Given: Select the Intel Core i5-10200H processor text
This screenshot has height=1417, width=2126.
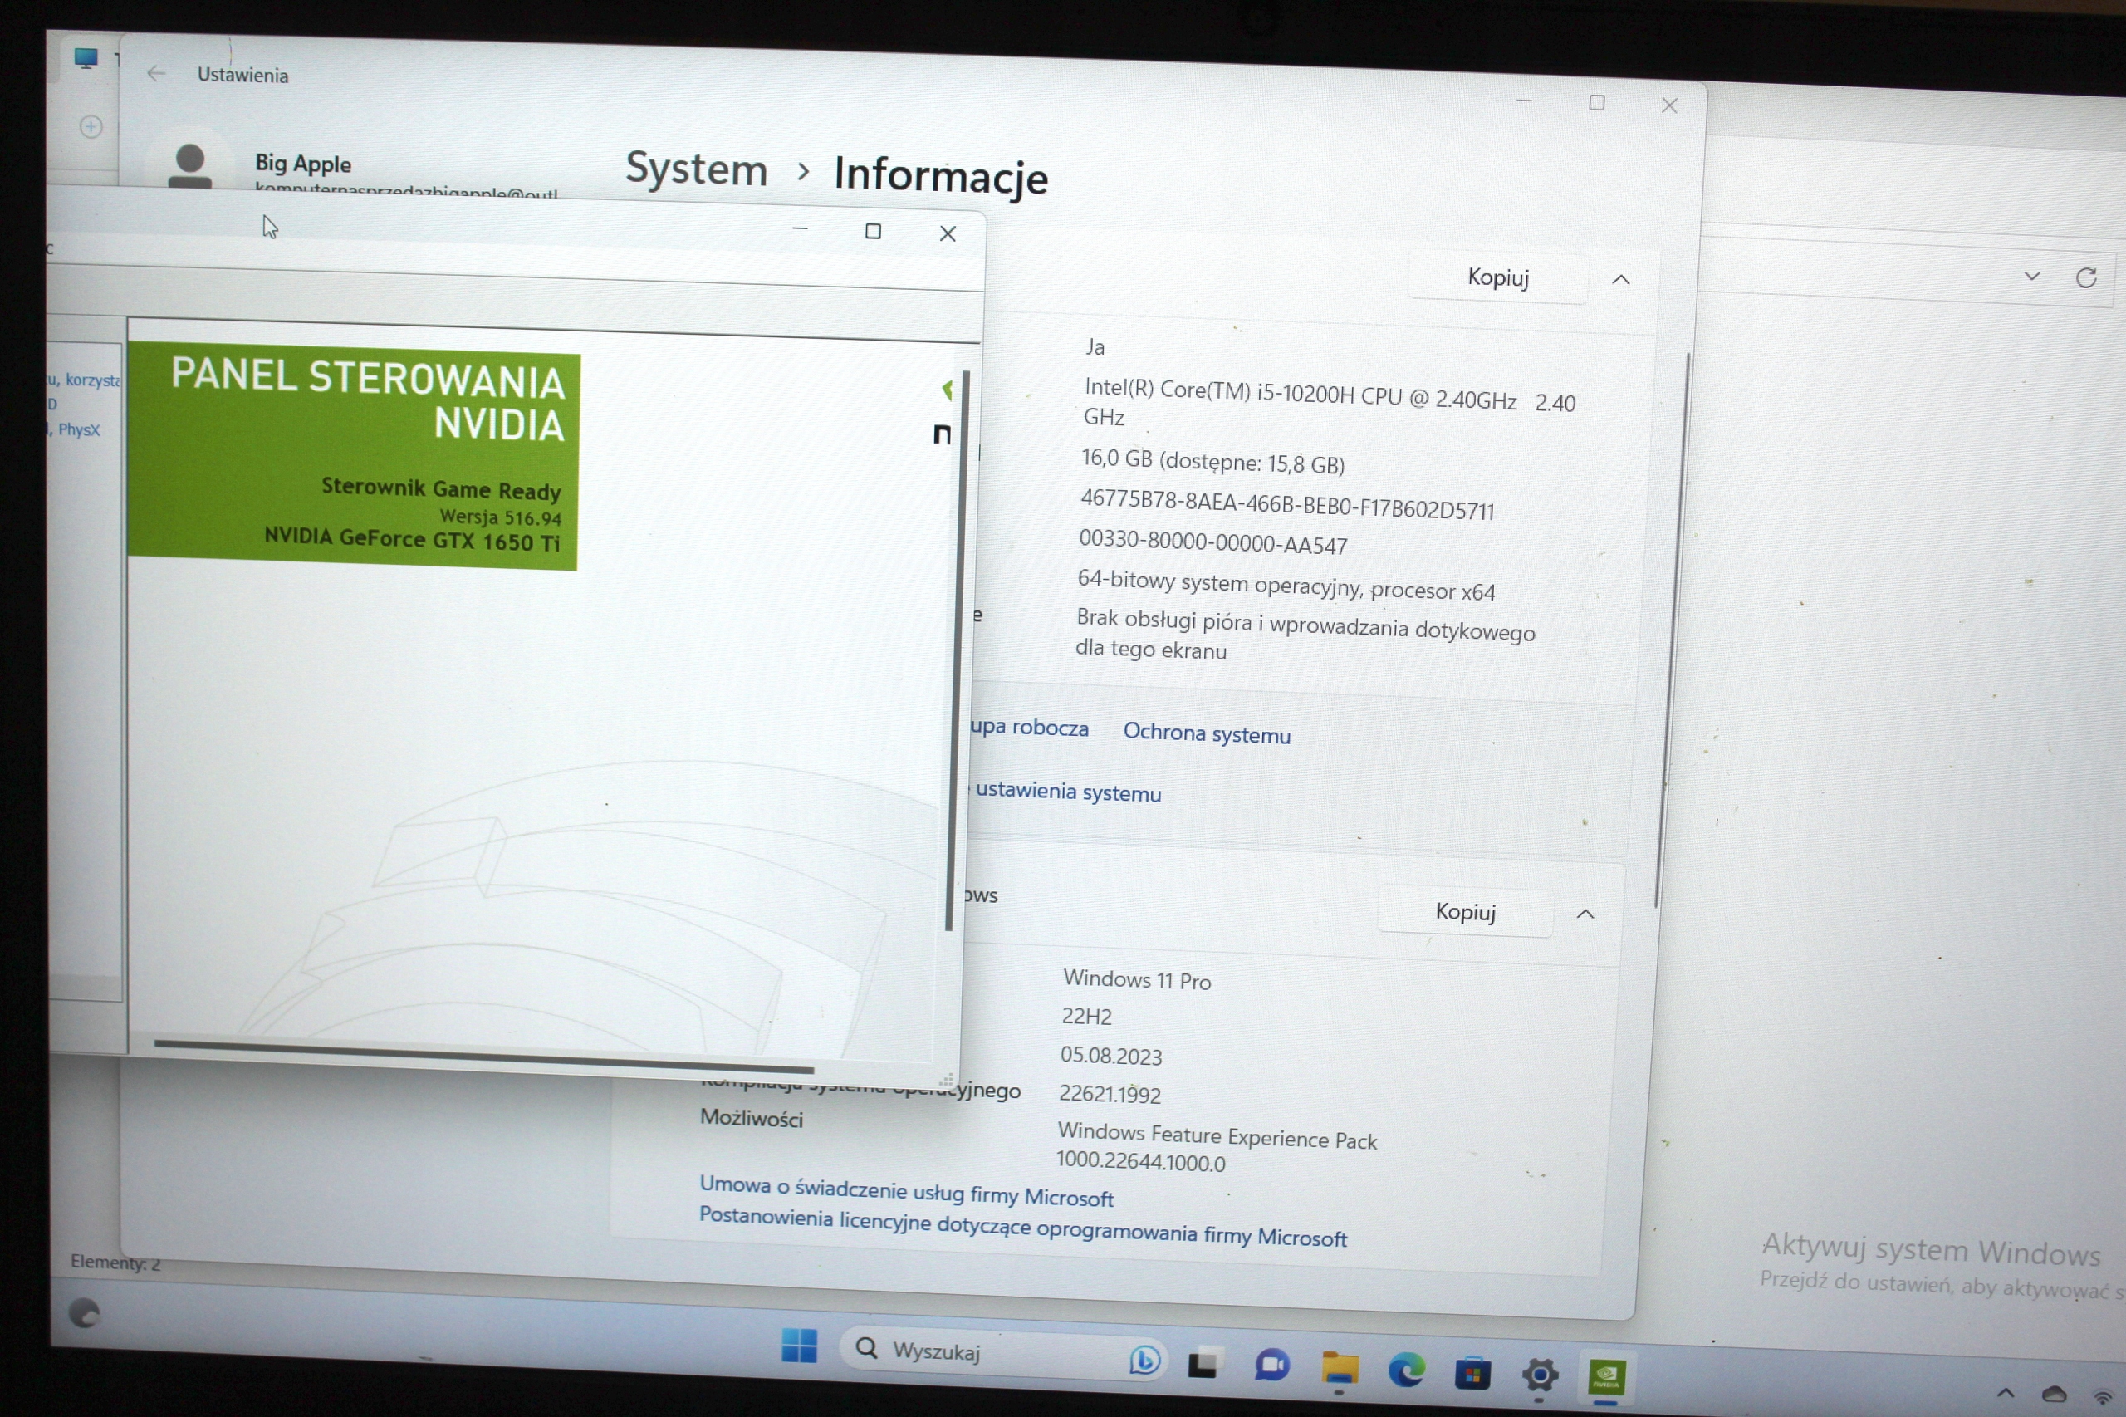Looking at the screenshot, I should [1329, 402].
